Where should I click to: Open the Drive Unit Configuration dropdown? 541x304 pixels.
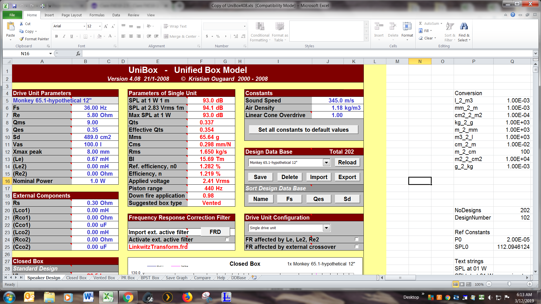click(x=326, y=228)
